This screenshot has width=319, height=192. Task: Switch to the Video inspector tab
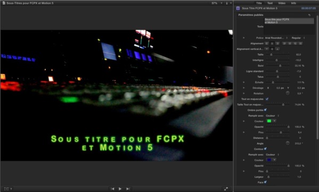click(282, 3)
